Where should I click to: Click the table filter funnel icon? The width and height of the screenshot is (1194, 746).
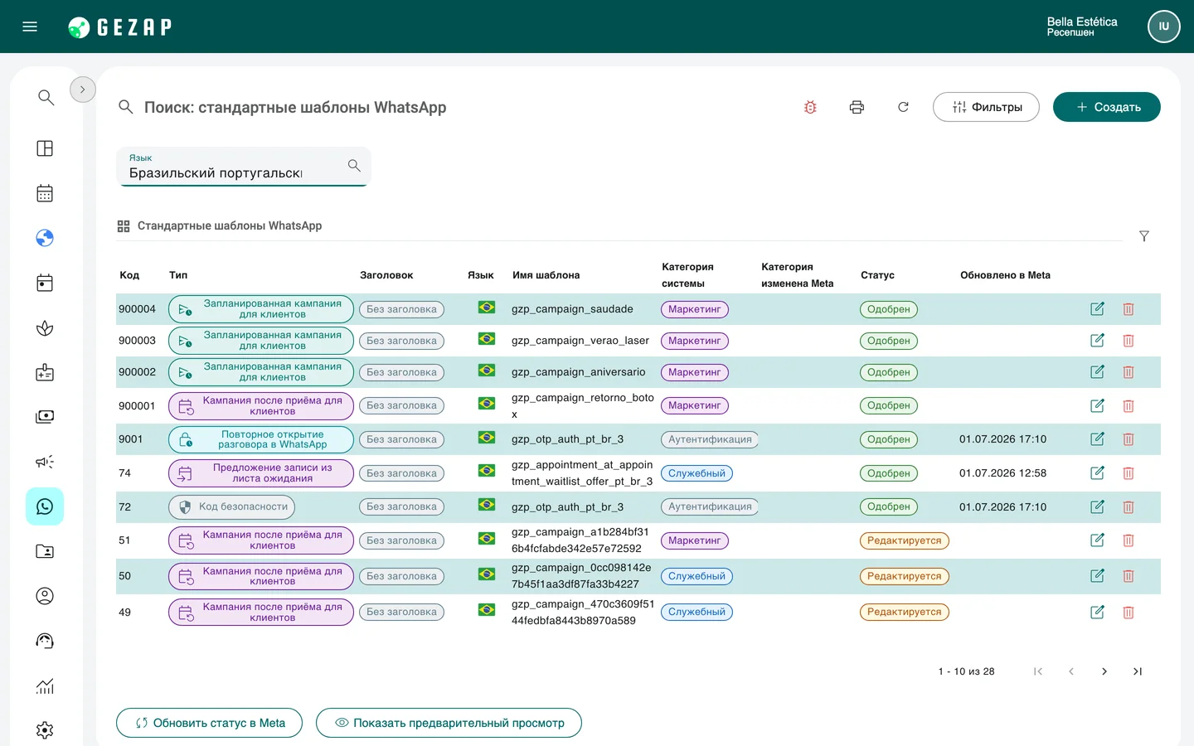tap(1144, 236)
